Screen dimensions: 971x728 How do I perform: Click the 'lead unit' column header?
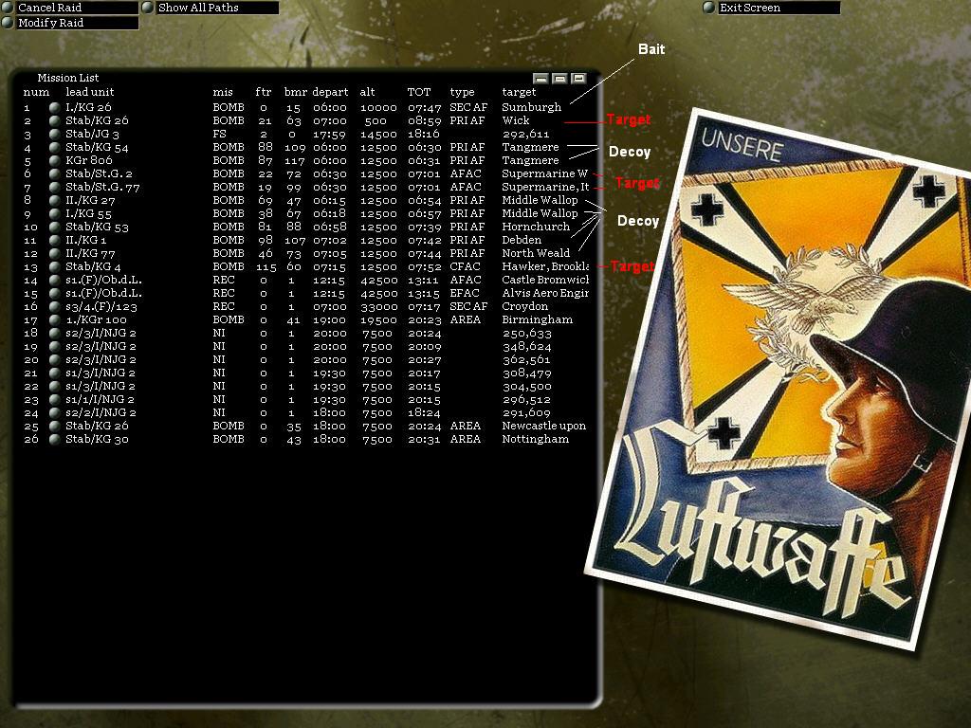[x=90, y=92]
